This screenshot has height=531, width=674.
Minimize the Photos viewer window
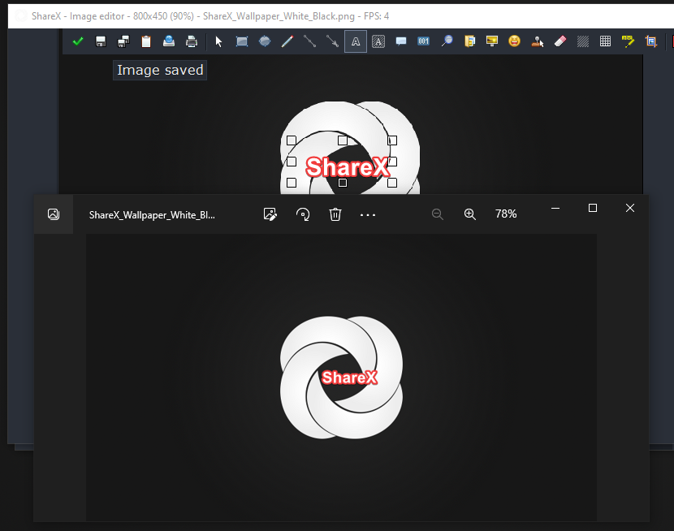[x=555, y=208]
